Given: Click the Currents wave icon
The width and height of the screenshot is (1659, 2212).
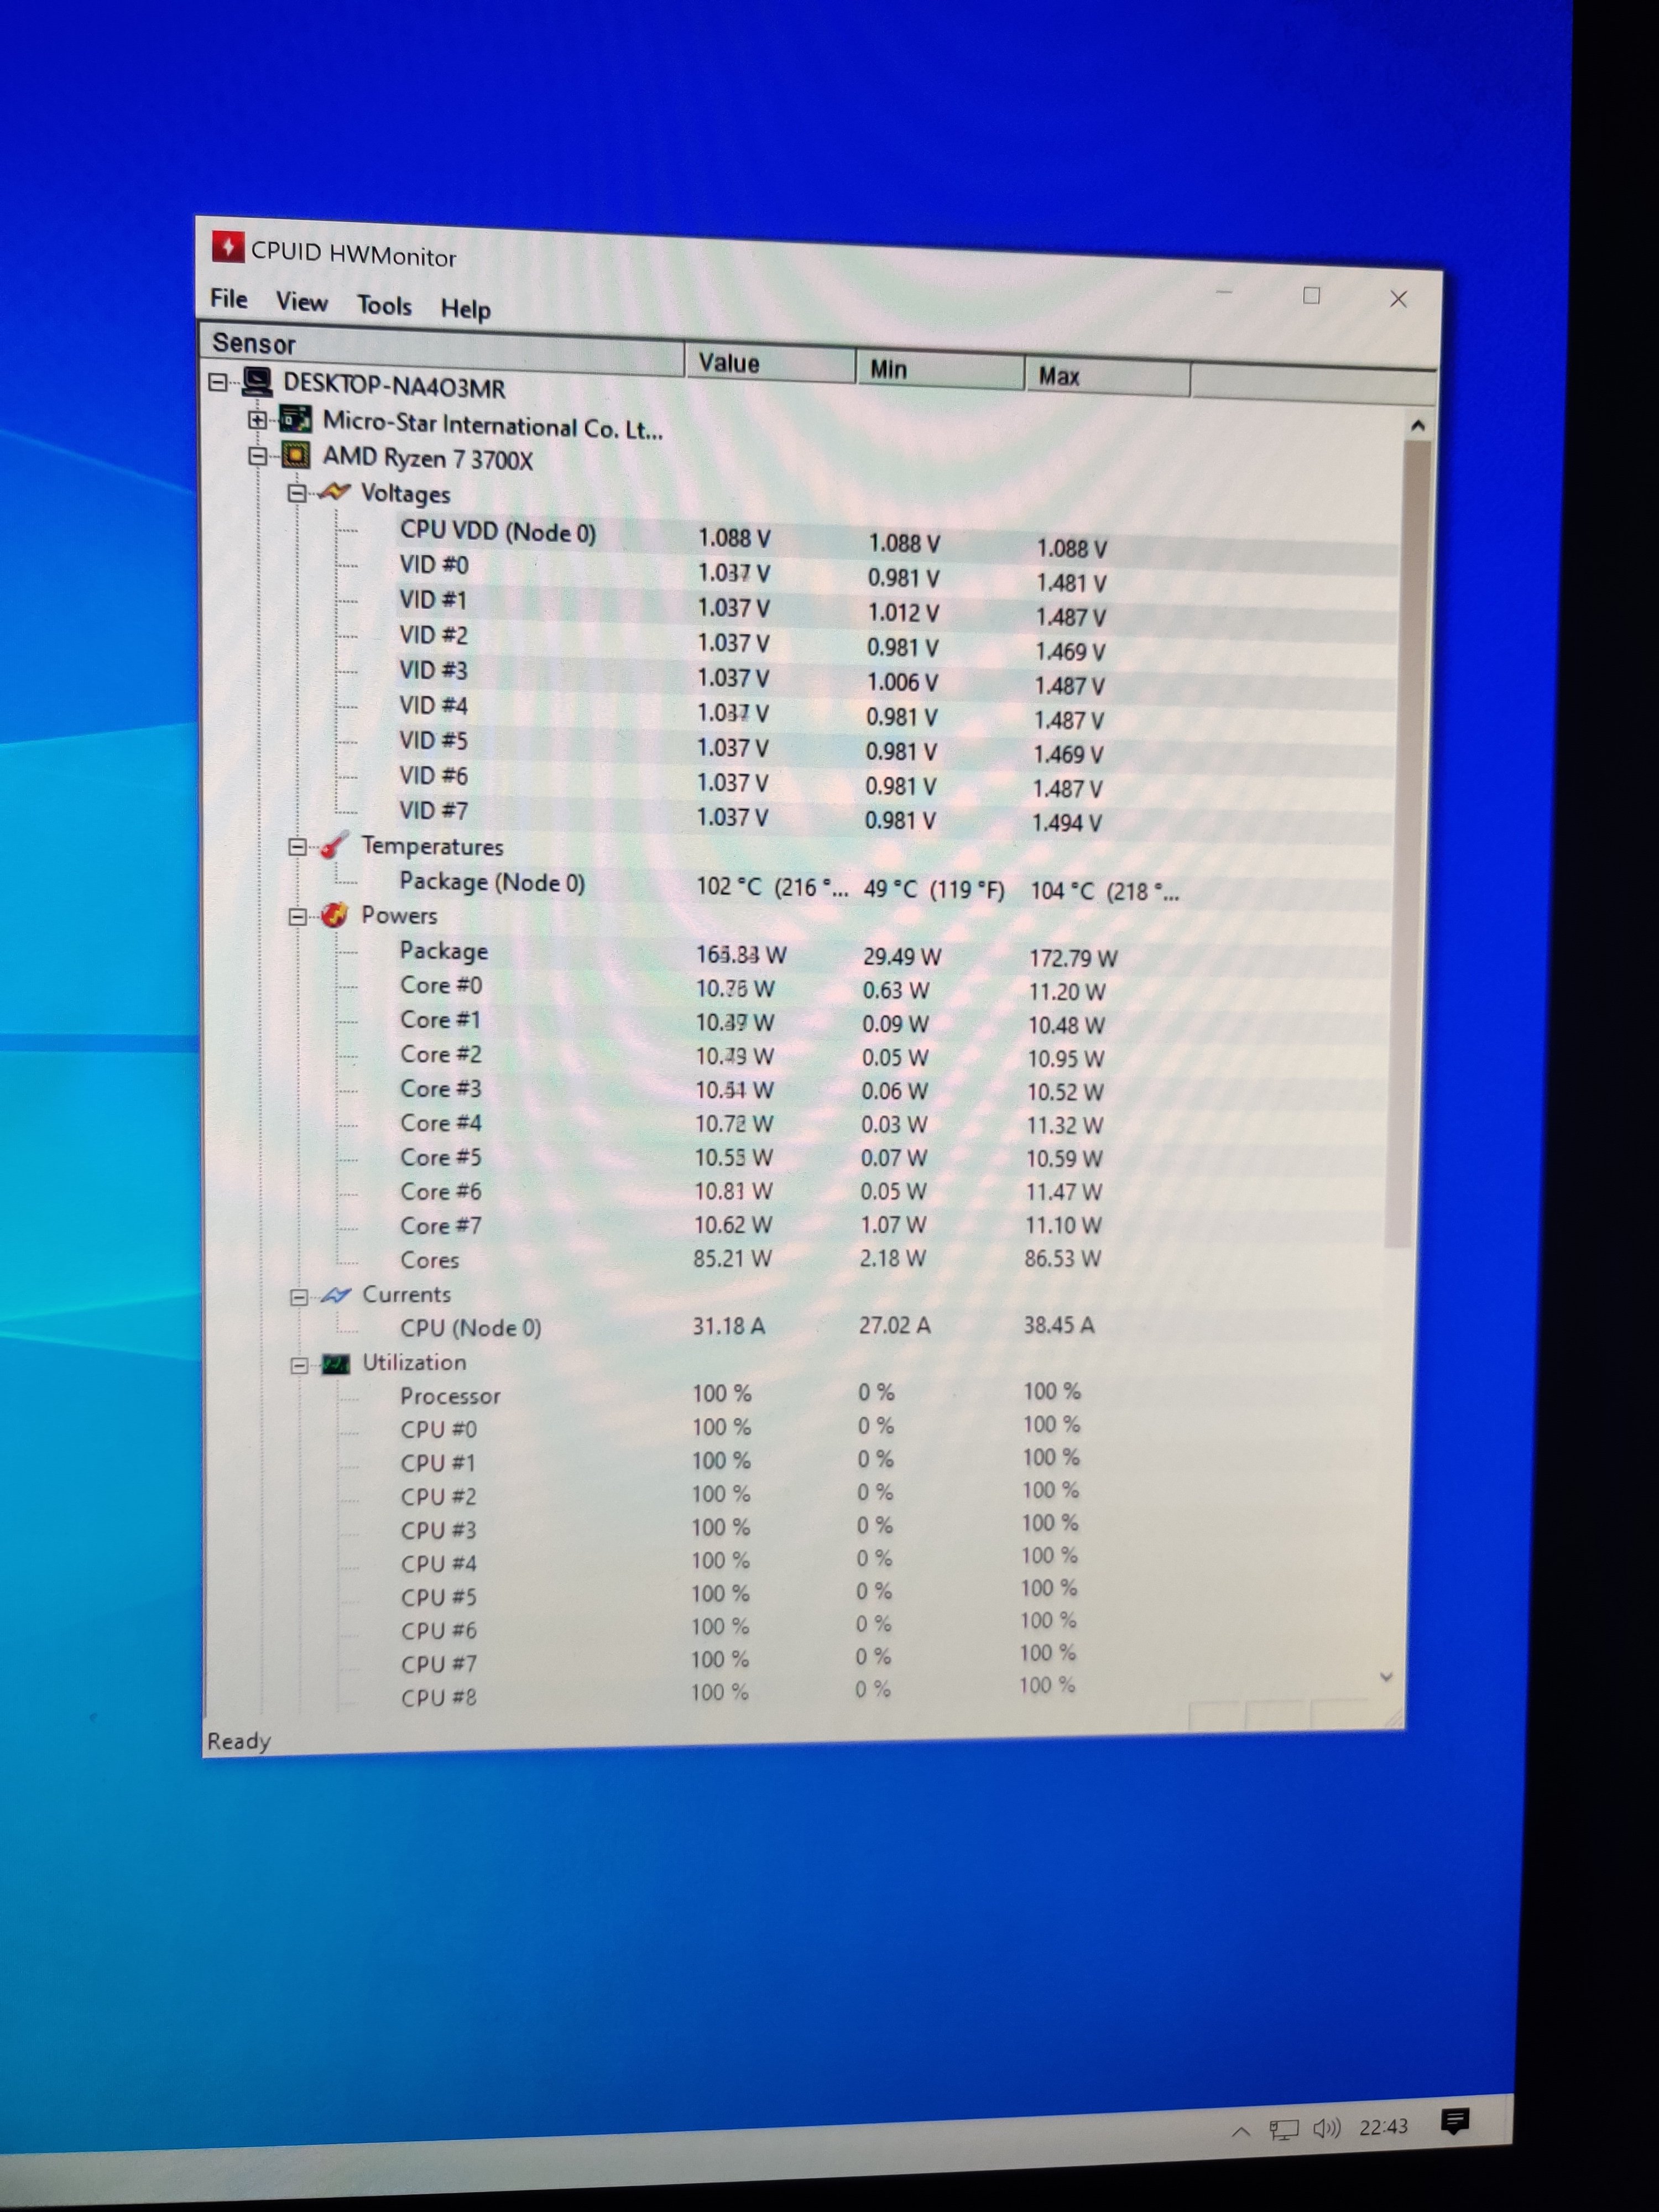Looking at the screenshot, I should (335, 1295).
